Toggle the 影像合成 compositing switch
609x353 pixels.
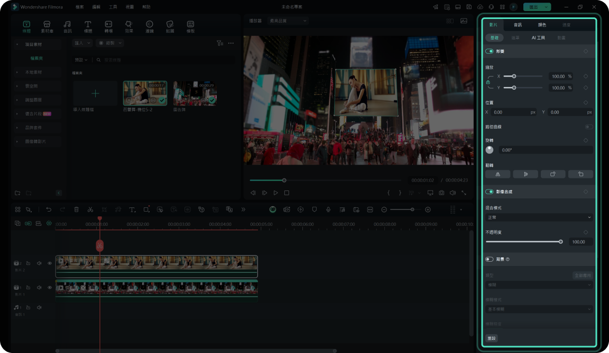(x=490, y=192)
